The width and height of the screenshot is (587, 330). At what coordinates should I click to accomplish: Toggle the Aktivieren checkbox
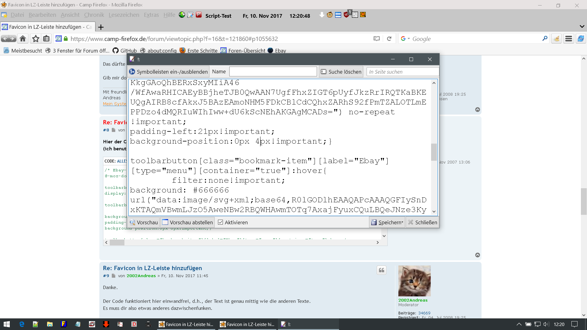point(220,222)
